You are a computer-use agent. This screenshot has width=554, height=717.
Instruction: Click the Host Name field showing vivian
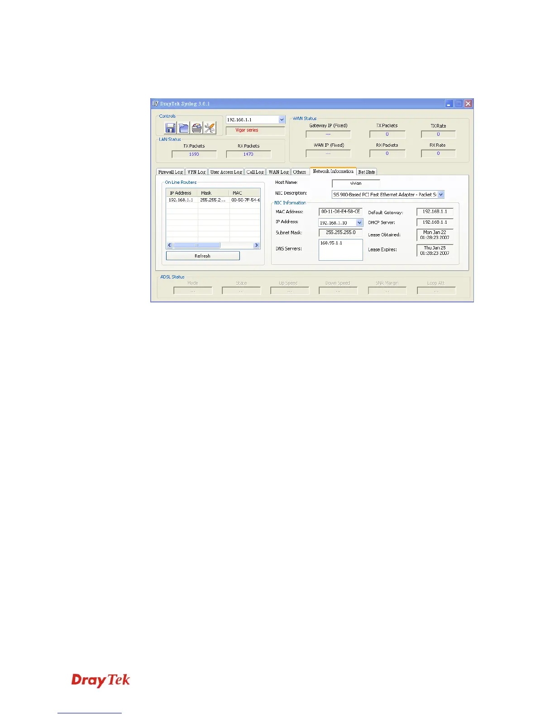(356, 183)
